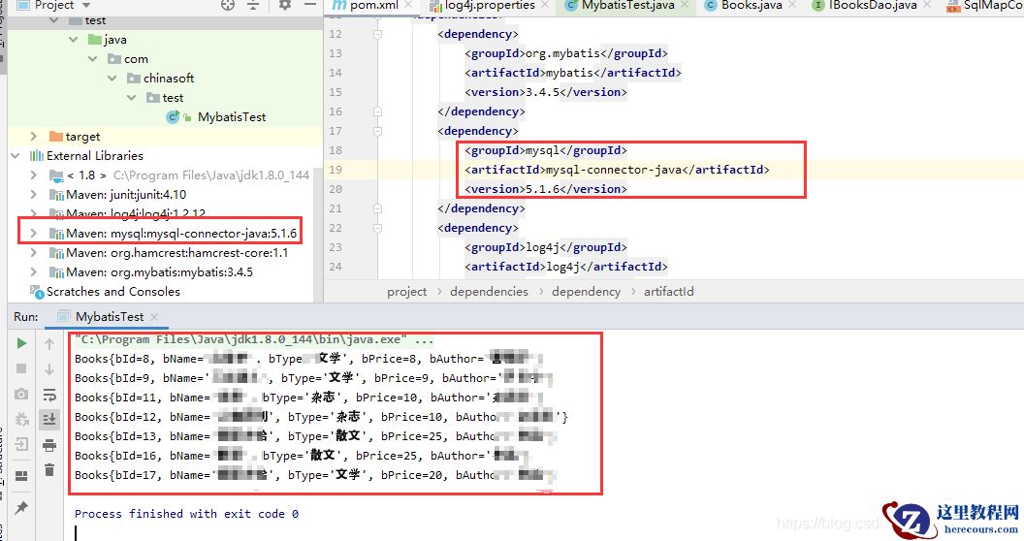The height and width of the screenshot is (541, 1024).
Task: Click the Down the stack trace arrow
Action: pyautogui.click(x=49, y=369)
